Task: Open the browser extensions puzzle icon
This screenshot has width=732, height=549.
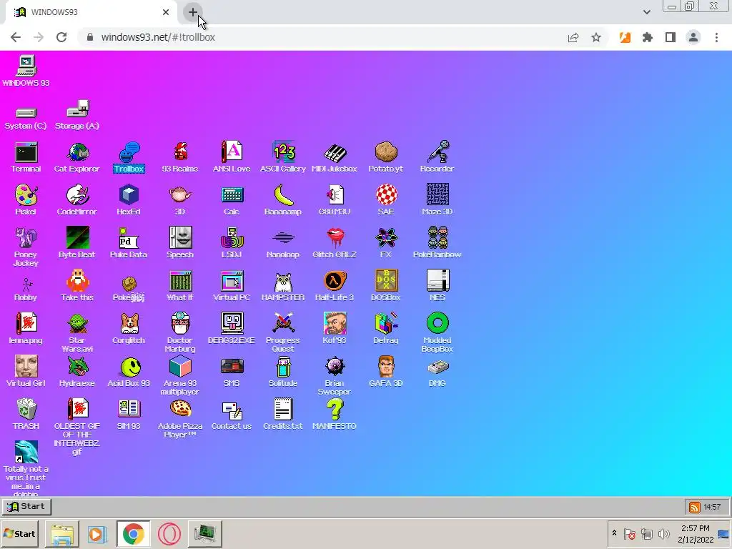Action: 648,37
